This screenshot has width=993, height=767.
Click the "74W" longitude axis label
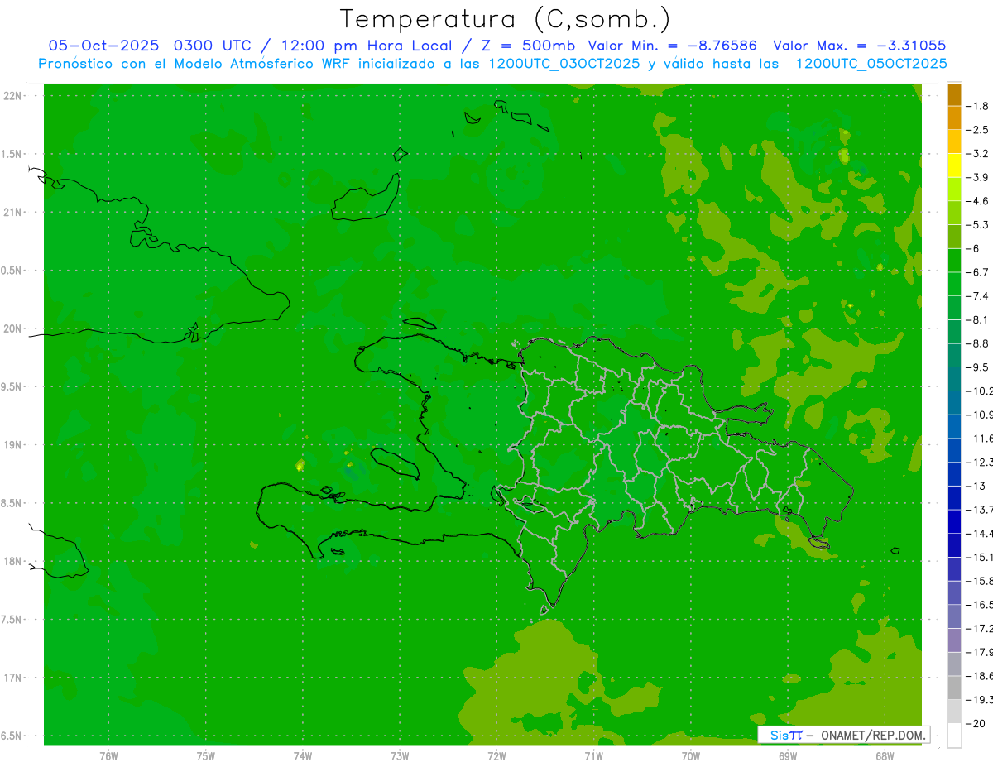point(302,755)
